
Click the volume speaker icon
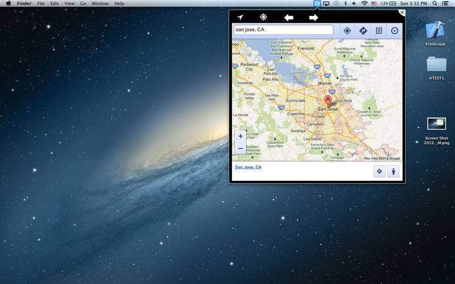[x=354, y=3]
